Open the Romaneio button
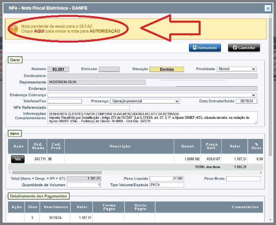Viewport: 276px width, 225px height. pos(205,48)
